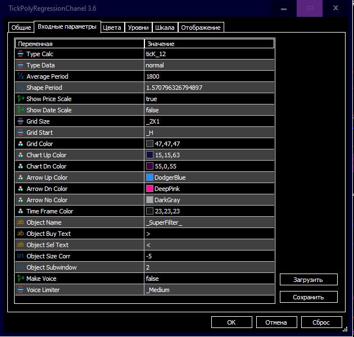Open the Цвета tab

point(112,28)
